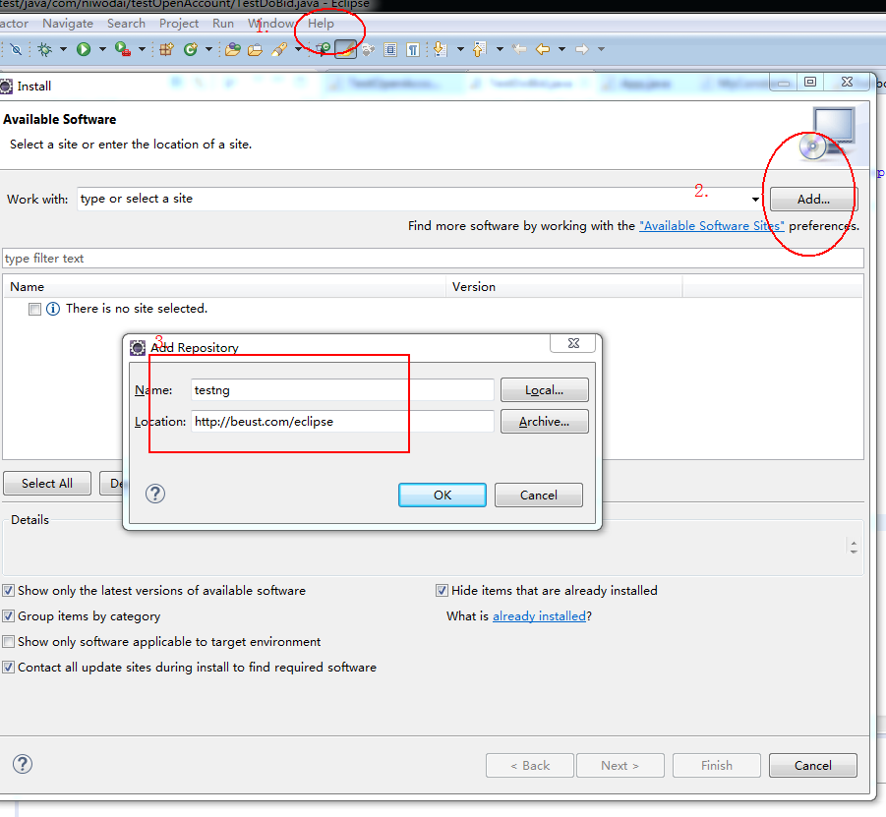Check the 'There is no site selected' row checkbox
Screen dimensions: 886x817
click(35, 309)
